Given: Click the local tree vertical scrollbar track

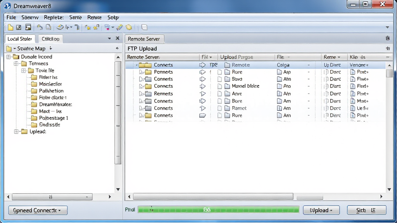Looking at the screenshot, I should [x=118, y=123].
